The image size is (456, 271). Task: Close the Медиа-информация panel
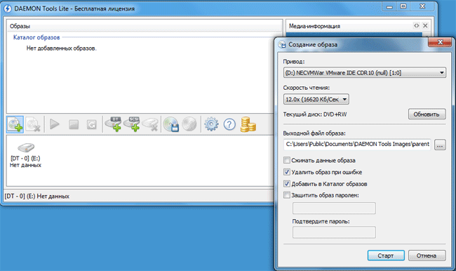(425, 25)
